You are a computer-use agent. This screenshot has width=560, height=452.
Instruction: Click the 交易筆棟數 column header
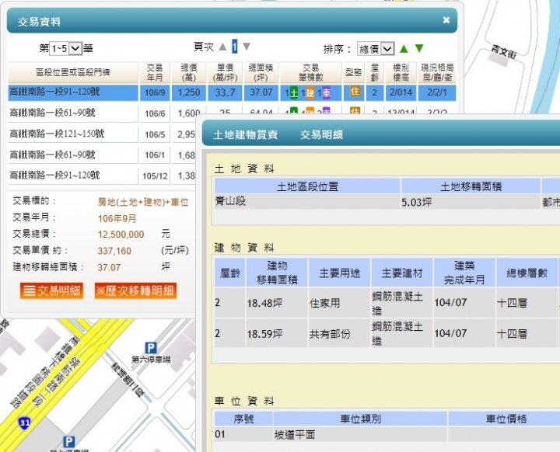coord(310,73)
